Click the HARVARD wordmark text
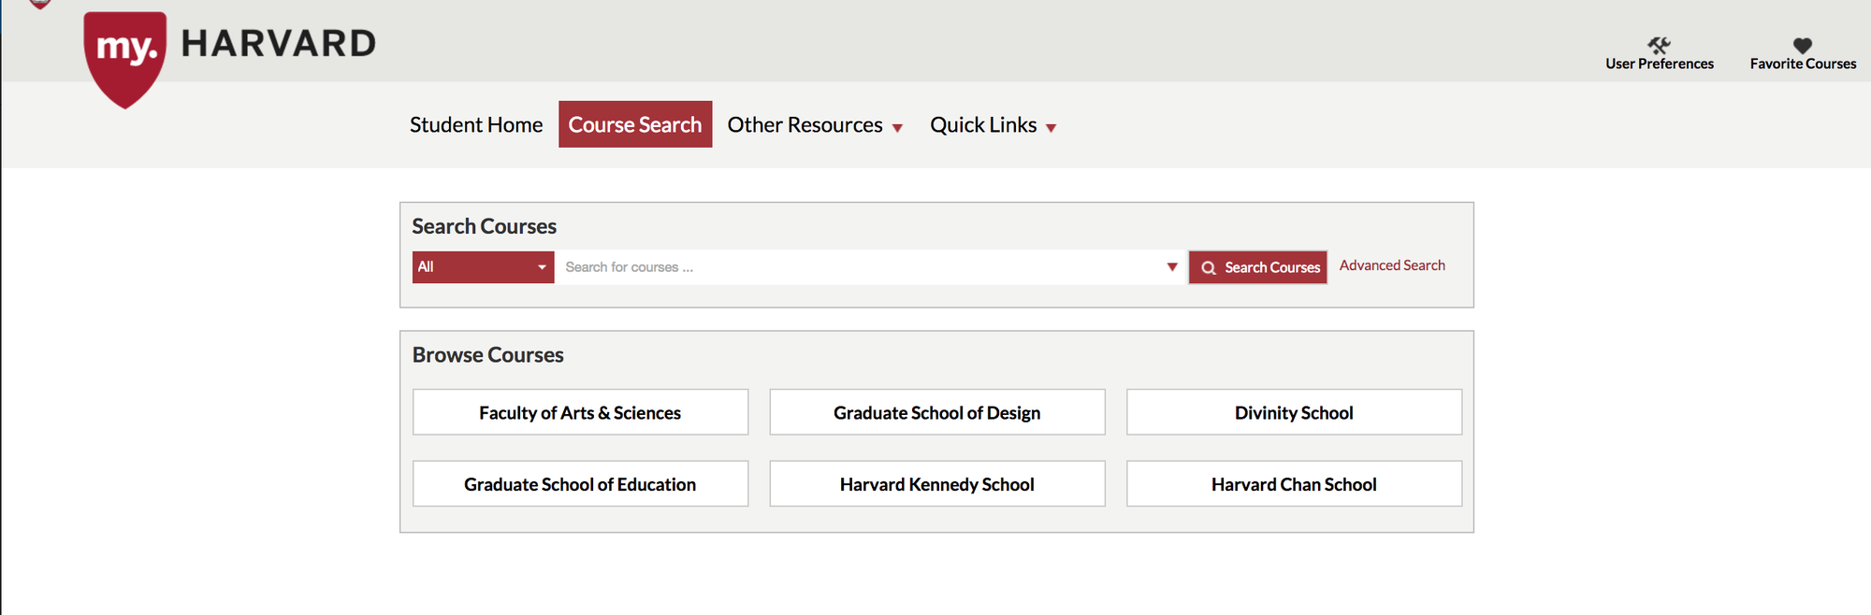This screenshot has width=1871, height=615. point(279,44)
